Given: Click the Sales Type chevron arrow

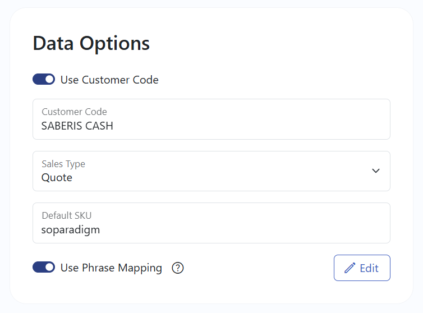Looking at the screenshot, I should coord(376,171).
